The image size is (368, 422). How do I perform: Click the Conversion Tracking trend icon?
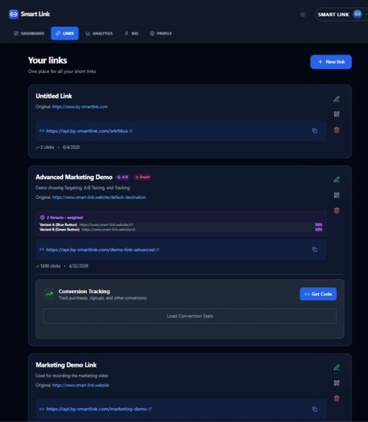click(x=49, y=294)
